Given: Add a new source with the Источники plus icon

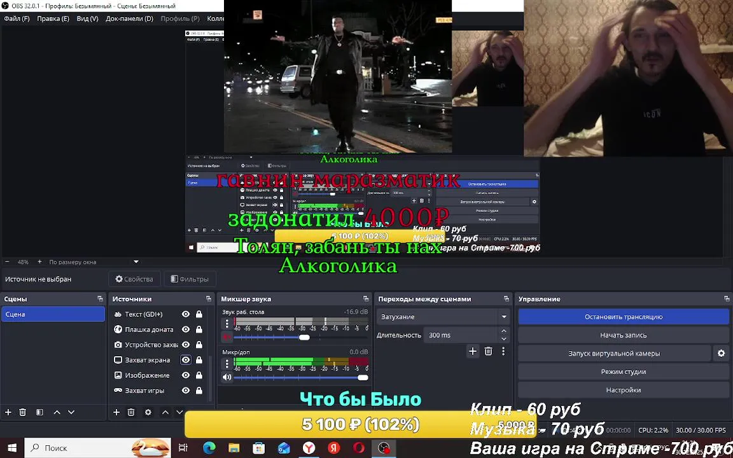Looking at the screenshot, I should click(116, 412).
